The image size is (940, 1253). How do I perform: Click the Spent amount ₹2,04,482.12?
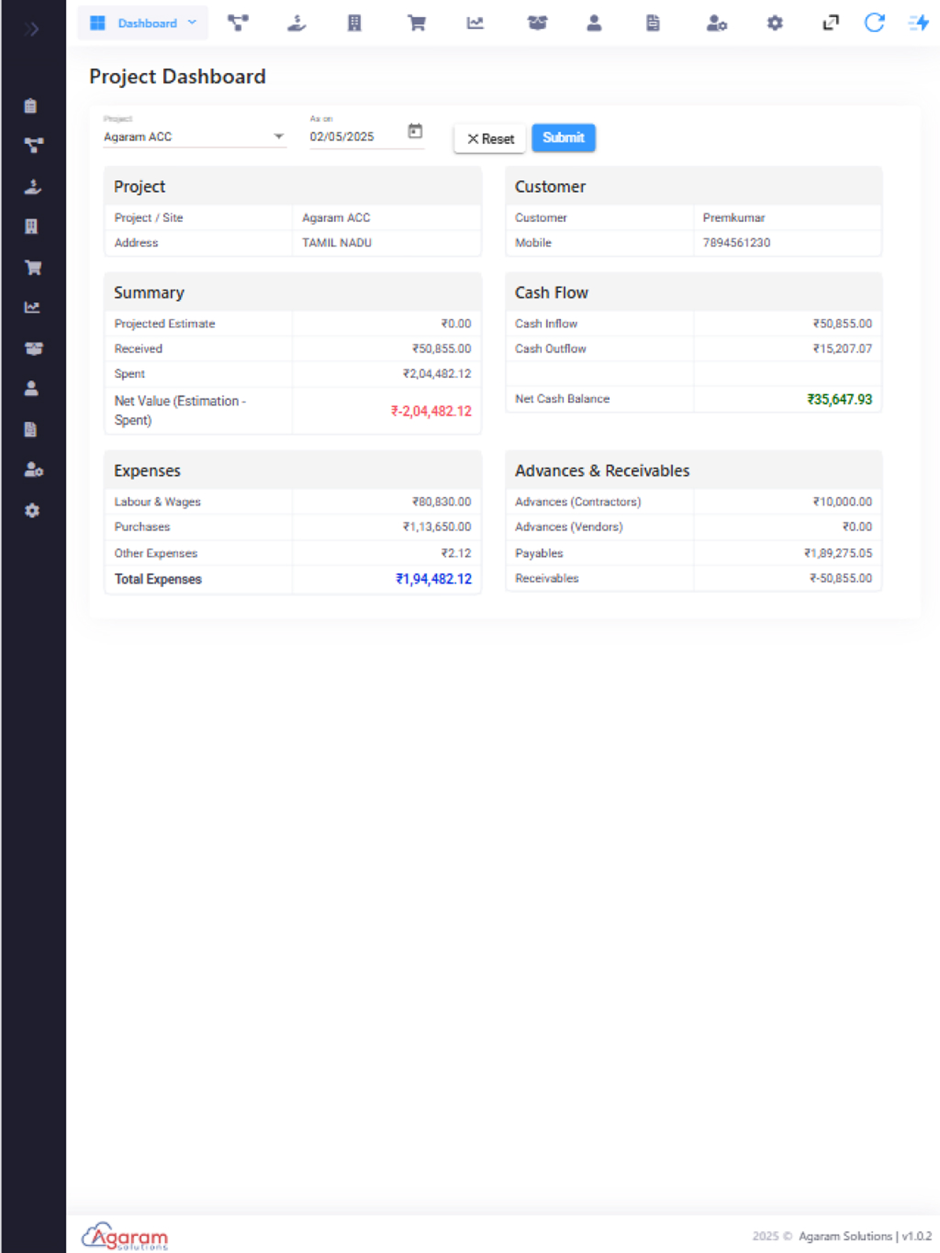coord(437,374)
